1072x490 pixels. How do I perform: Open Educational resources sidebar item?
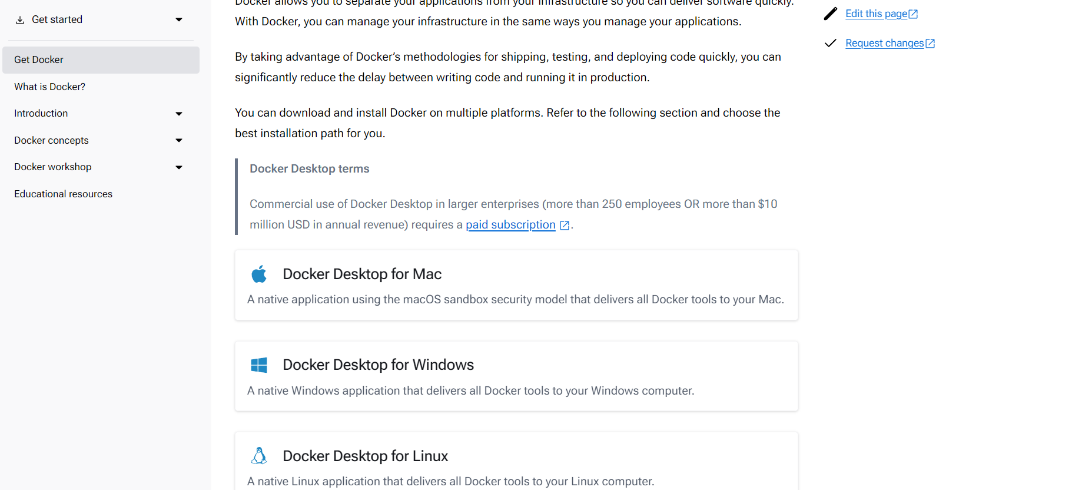tap(63, 194)
